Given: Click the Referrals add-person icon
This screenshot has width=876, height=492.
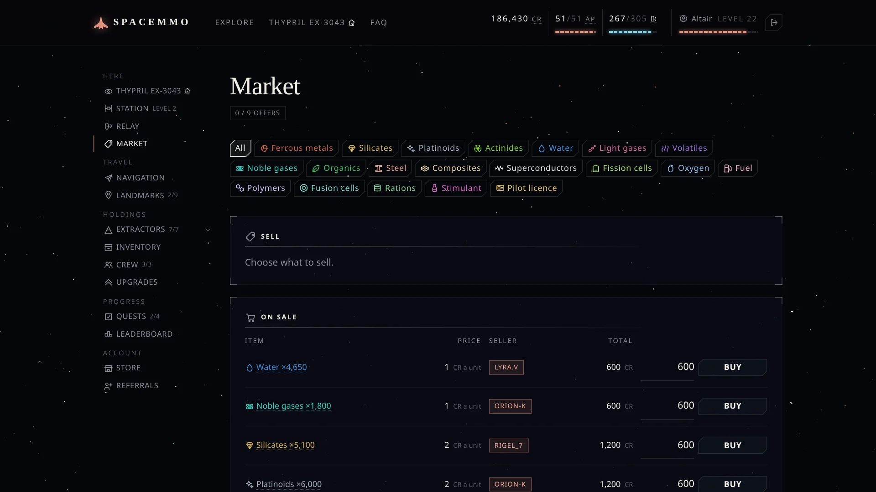Looking at the screenshot, I should 108,386.
